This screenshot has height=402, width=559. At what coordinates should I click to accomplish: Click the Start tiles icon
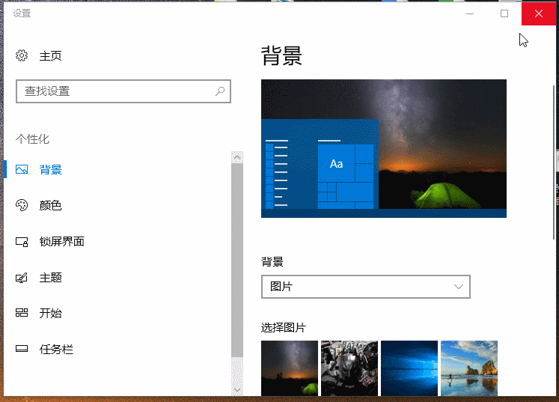[22, 314]
